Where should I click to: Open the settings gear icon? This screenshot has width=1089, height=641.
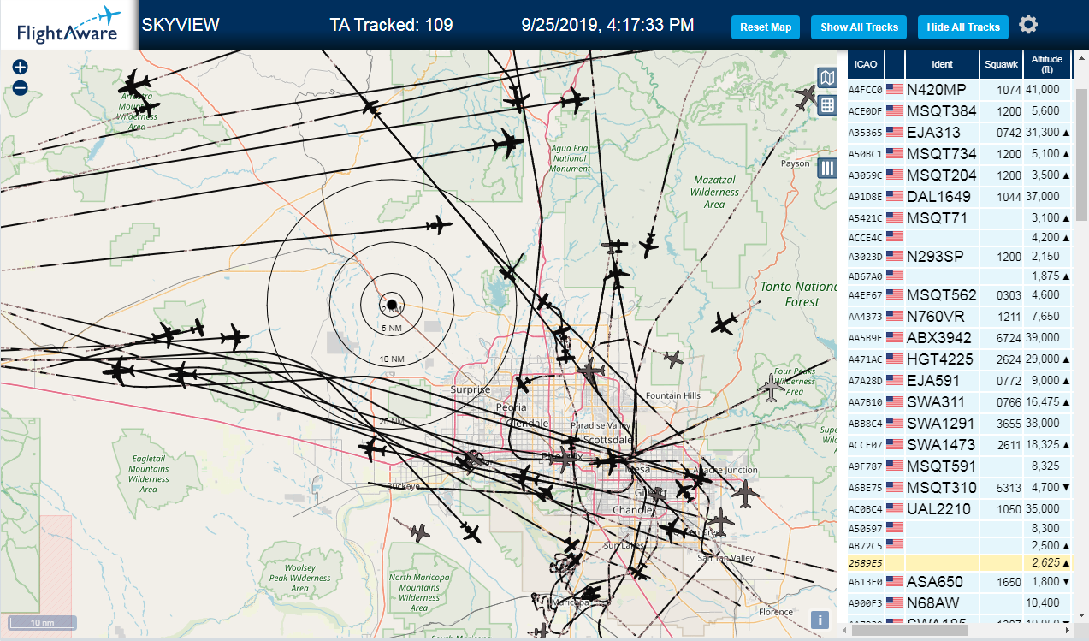pos(1028,25)
